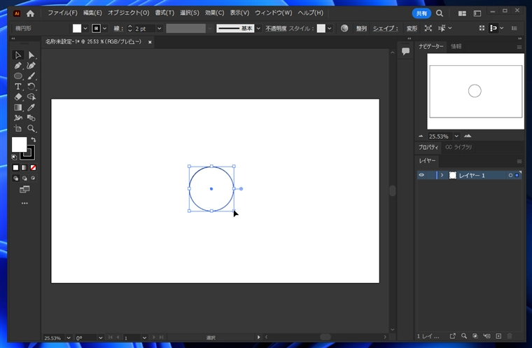The width and height of the screenshot is (532, 348).
Task: Open artboard number dropdown in status bar
Action: (144, 337)
